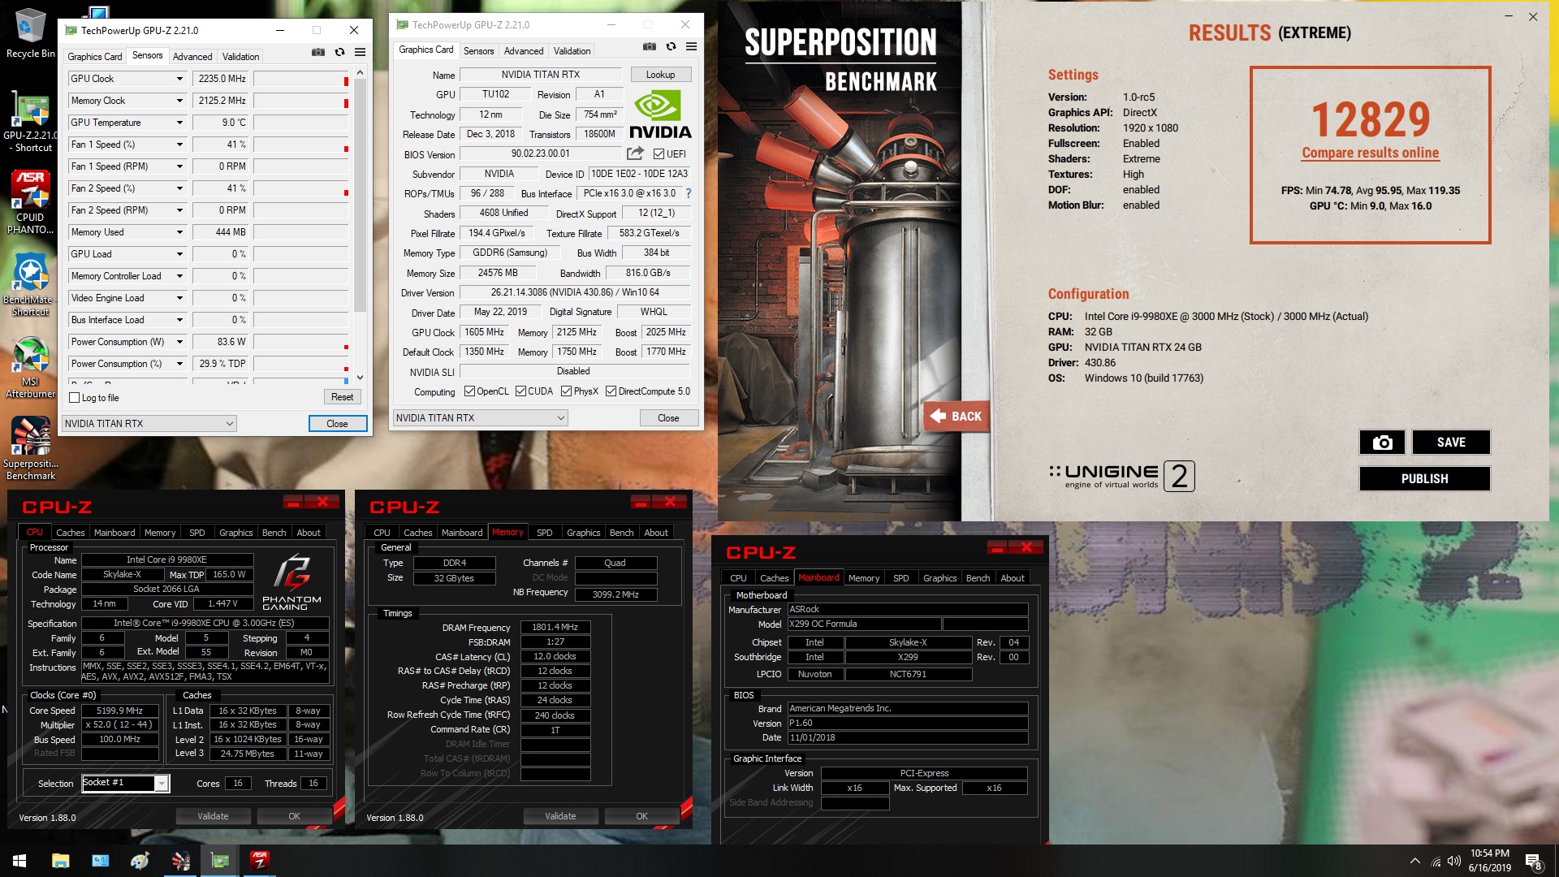Screen dimensions: 1559x877
Task: Open volume icon in system tray
Action: point(1454,861)
